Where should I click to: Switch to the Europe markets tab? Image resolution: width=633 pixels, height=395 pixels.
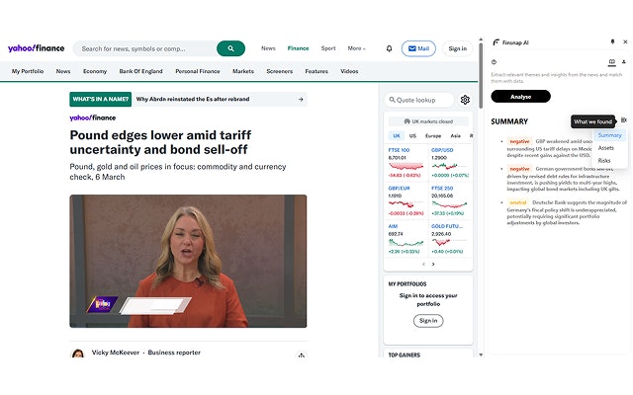tap(433, 136)
